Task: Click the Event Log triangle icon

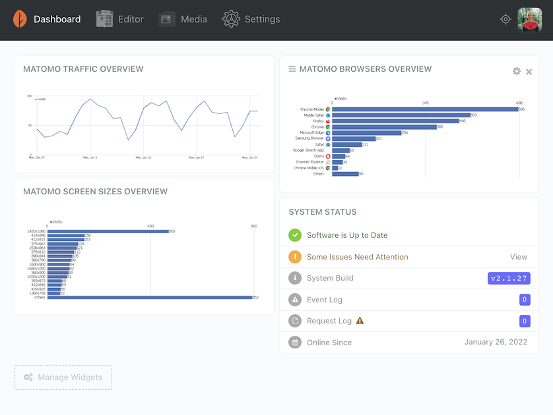Action: (295, 300)
